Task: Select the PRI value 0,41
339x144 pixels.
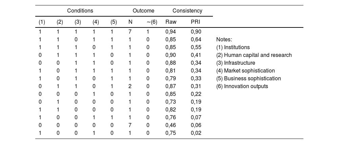Action: click(x=196, y=55)
